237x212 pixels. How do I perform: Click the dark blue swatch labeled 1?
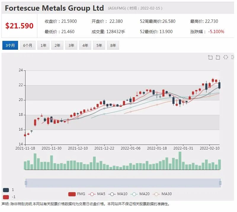(6, 190)
